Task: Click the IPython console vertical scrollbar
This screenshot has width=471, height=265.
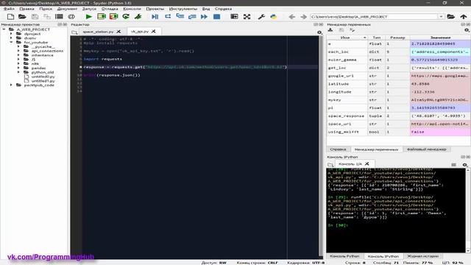Action: click(x=468, y=211)
